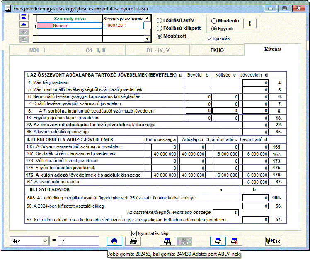Jump to first record with top arrow
Image resolution: width=310 pixels, height=259 pixels.
pyautogui.click(x=24, y=17)
